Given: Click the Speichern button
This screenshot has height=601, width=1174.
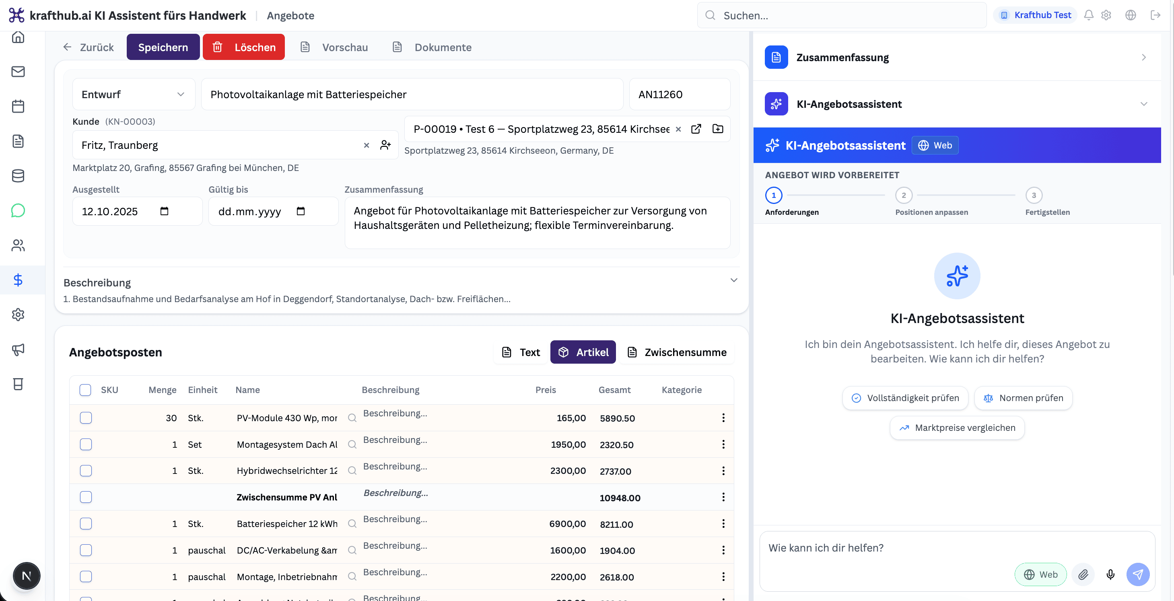Looking at the screenshot, I should (x=163, y=47).
